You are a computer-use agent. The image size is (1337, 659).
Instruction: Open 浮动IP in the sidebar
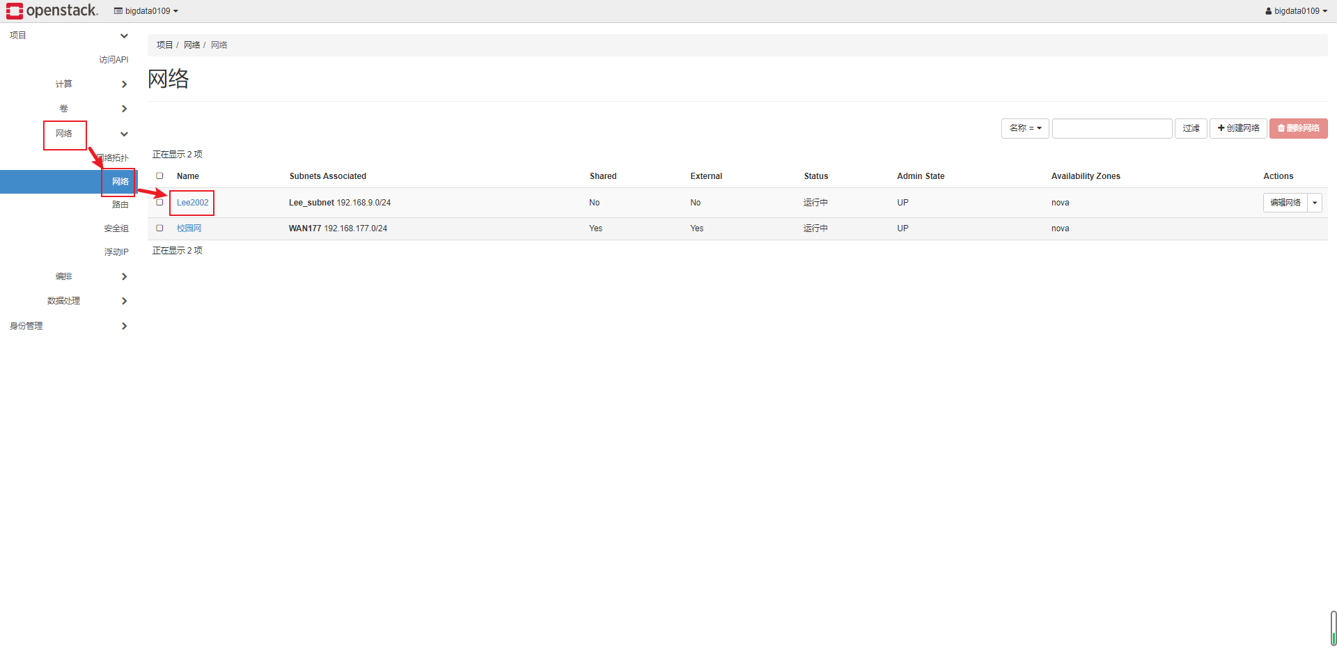pyautogui.click(x=116, y=252)
